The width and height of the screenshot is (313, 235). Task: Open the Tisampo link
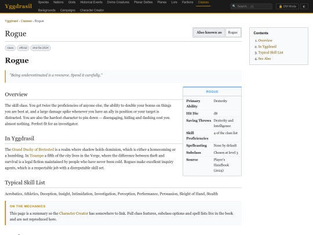37,156
